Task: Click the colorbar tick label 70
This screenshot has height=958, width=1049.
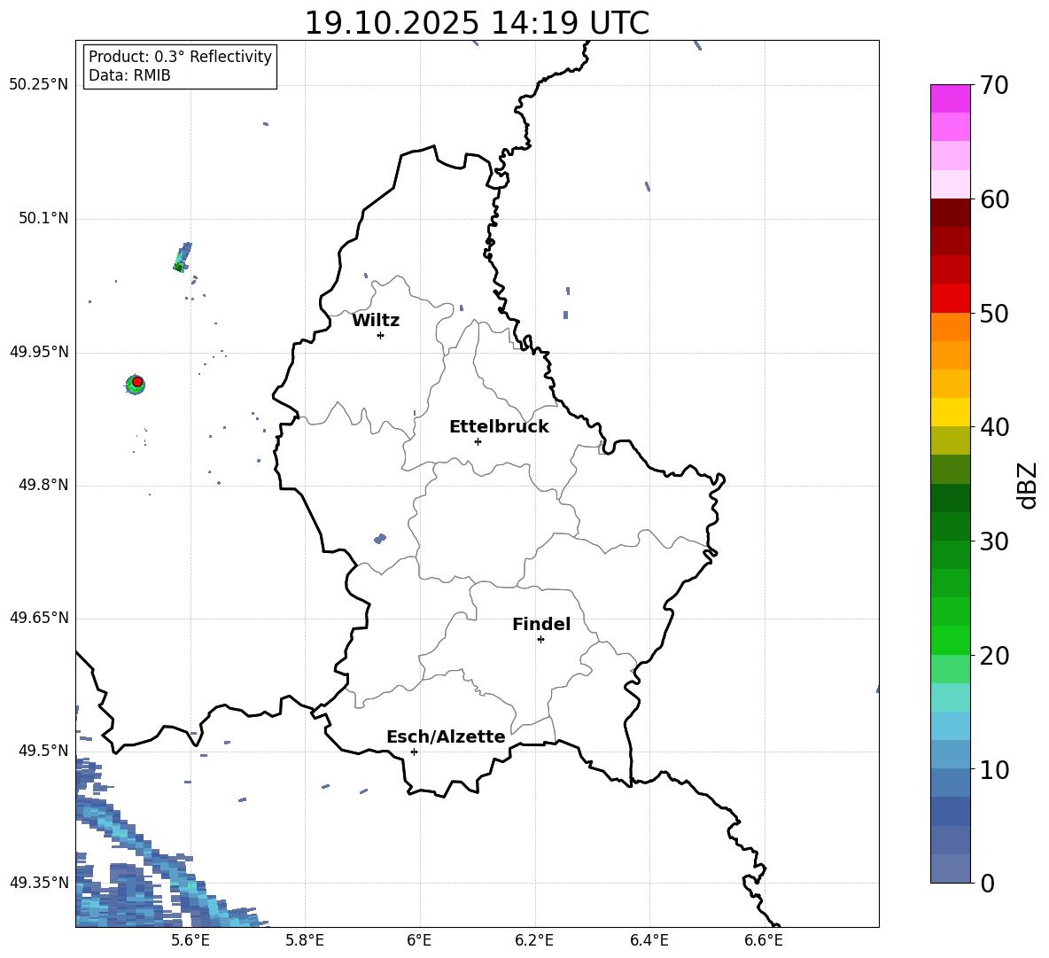Action: click(994, 85)
